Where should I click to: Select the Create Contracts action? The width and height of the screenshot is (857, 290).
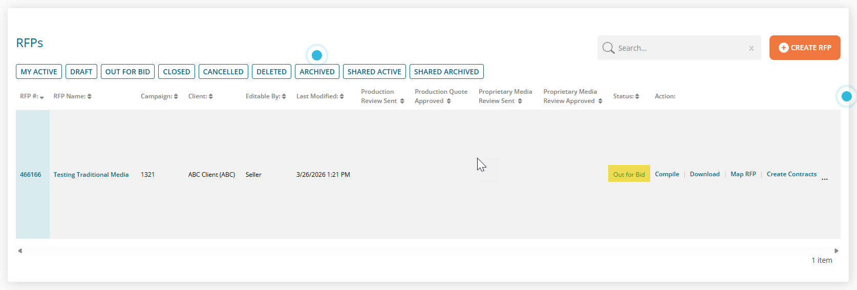[791, 174]
